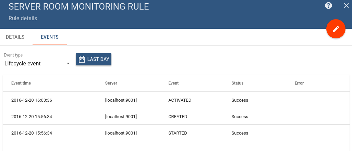Open the Event type dropdown
This screenshot has height=151, width=352.
38,63
